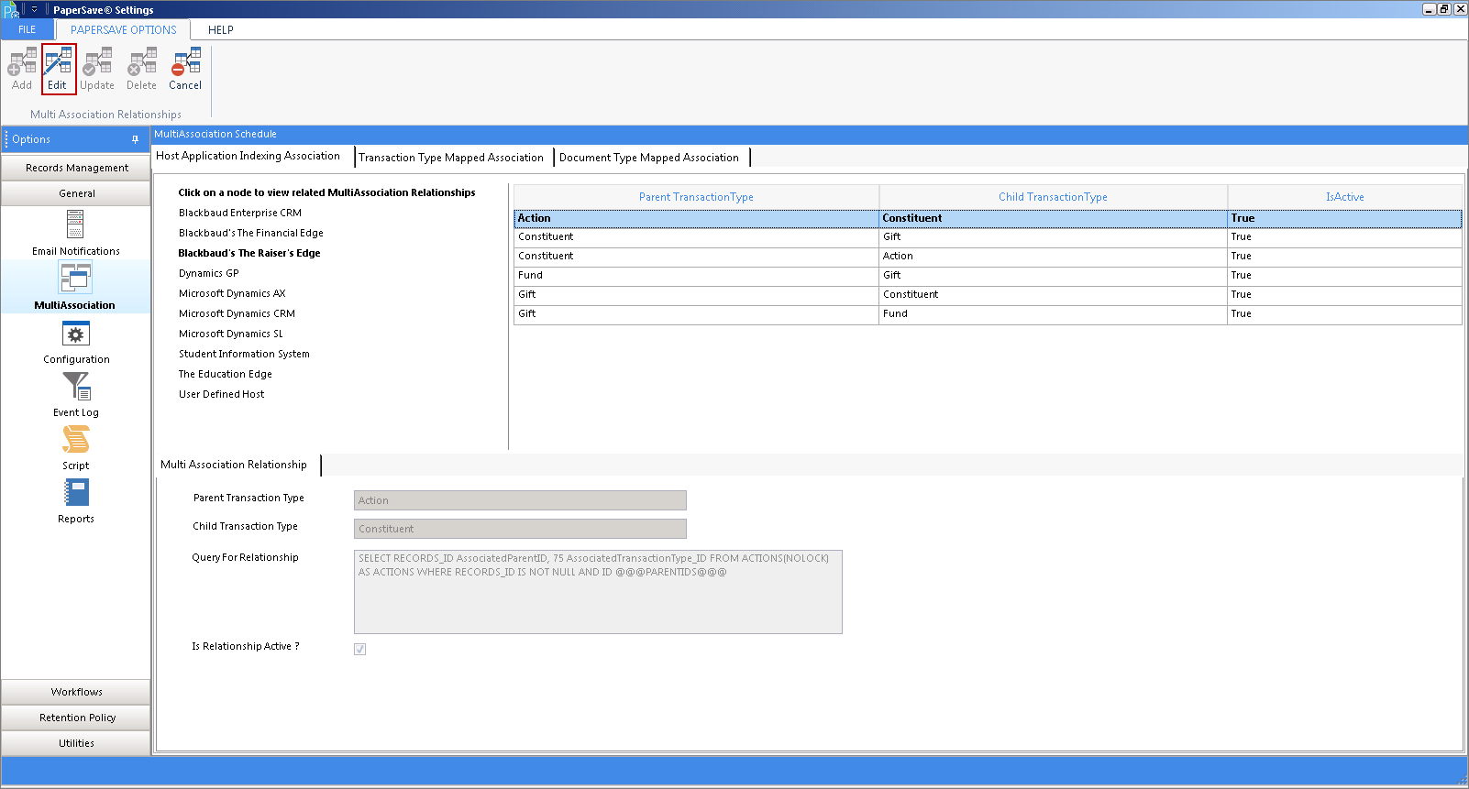
Task: Select Blackbaud's The Raiser's Edge node
Action: pos(249,253)
